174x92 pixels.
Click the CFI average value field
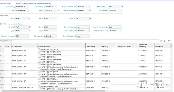[x=115, y=10]
